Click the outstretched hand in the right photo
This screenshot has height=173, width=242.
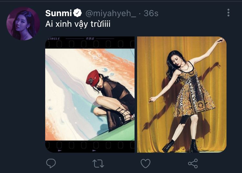coord(221,40)
